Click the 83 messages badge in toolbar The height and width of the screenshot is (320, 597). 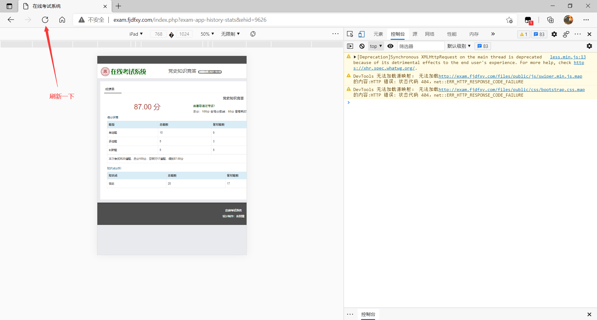pos(539,34)
